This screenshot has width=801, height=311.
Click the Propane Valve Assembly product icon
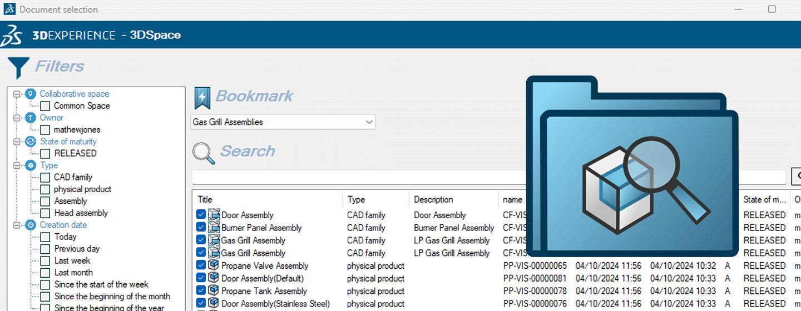pyautogui.click(x=214, y=265)
